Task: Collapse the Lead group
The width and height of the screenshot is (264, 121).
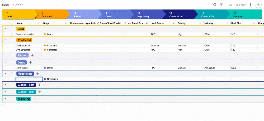Action: pyautogui.click(x=5, y=29)
